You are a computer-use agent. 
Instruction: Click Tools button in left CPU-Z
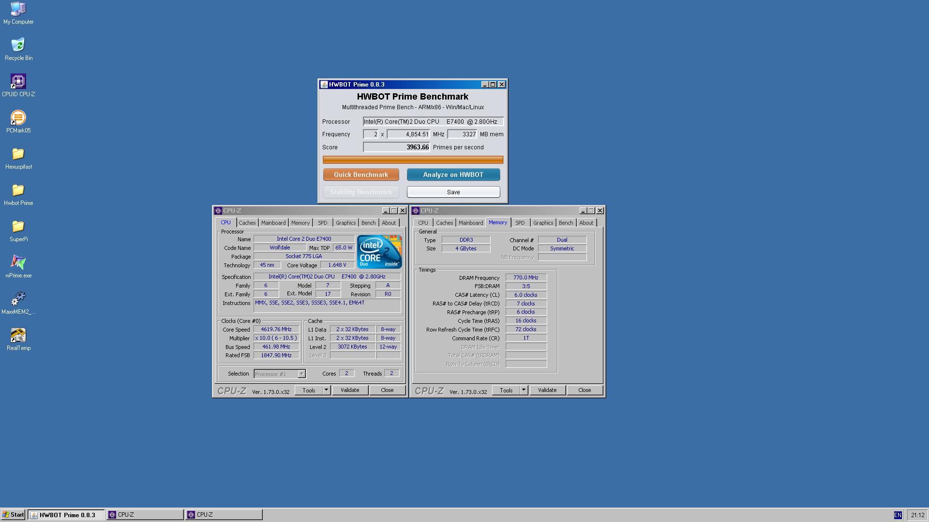pos(309,390)
